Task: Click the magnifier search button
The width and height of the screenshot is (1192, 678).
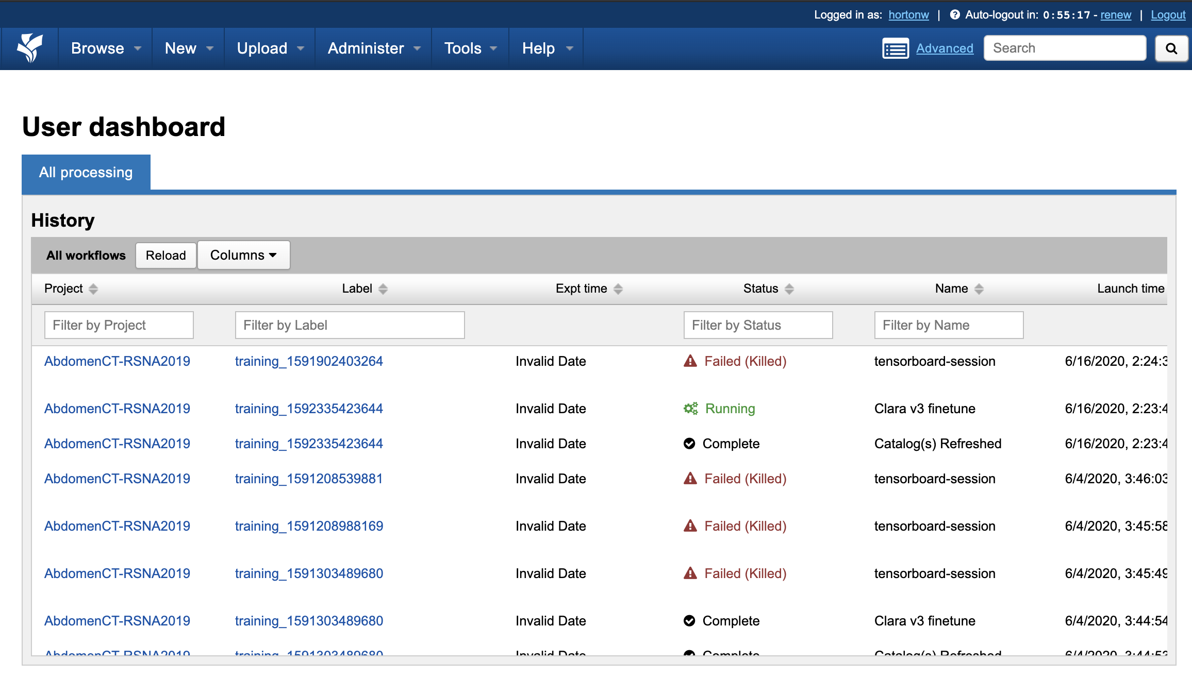Action: 1171,48
